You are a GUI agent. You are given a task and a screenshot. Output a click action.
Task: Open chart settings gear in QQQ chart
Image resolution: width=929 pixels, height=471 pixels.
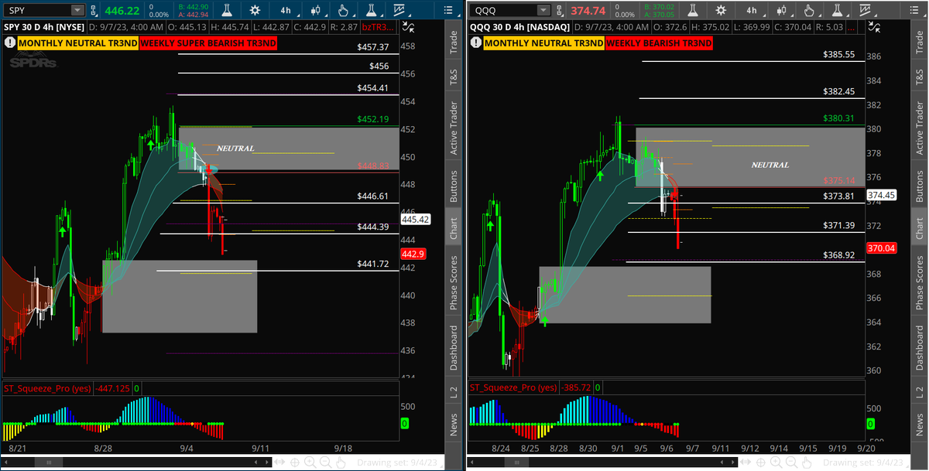pos(721,10)
